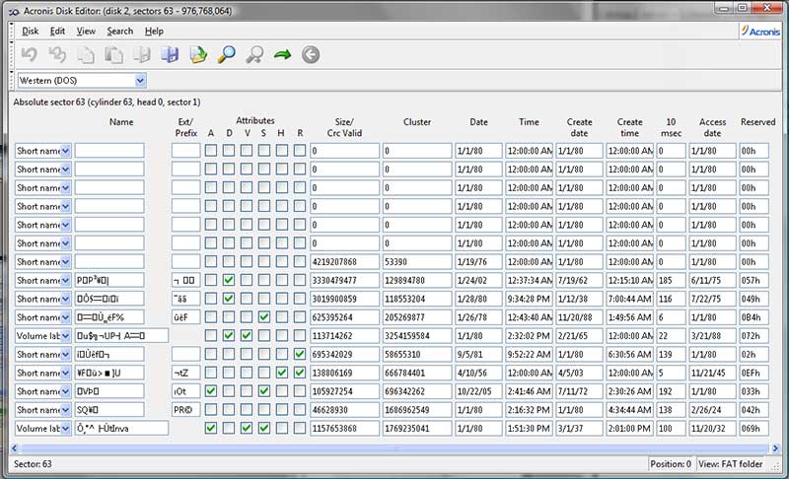Open the entry type dropdown in first row
The image size is (789, 479).
click(x=65, y=151)
